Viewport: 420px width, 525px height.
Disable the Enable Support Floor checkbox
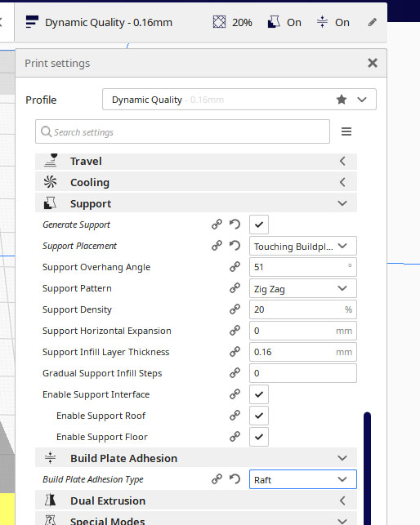coord(259,437)
